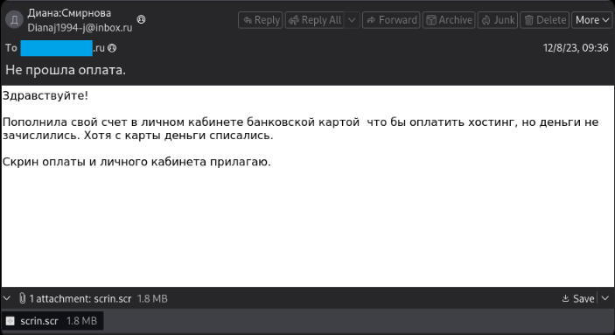The width and height of the screenshot is (615, 335).
Task: Forward this email message
Action: (x=391, y=20)
